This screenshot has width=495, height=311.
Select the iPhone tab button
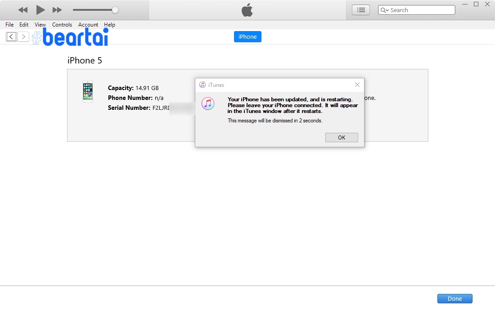tap(247, 36)
